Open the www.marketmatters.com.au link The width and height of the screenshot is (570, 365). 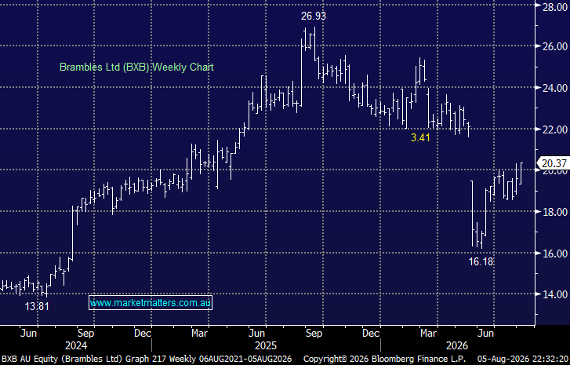(x=151, y=303)
